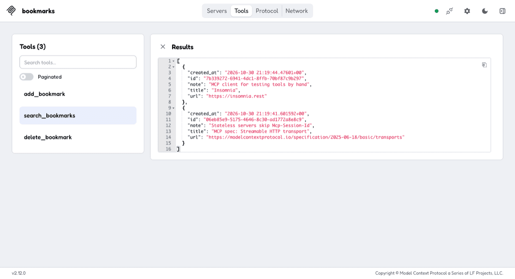Select the Tools tab

pos(241,11)
